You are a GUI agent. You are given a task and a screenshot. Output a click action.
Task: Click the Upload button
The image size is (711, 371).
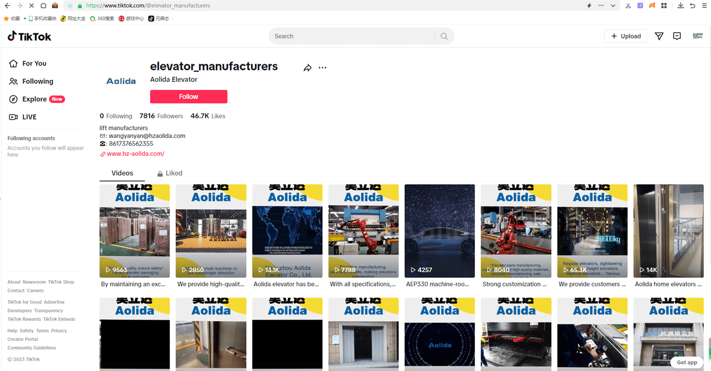tap(625, 36)
